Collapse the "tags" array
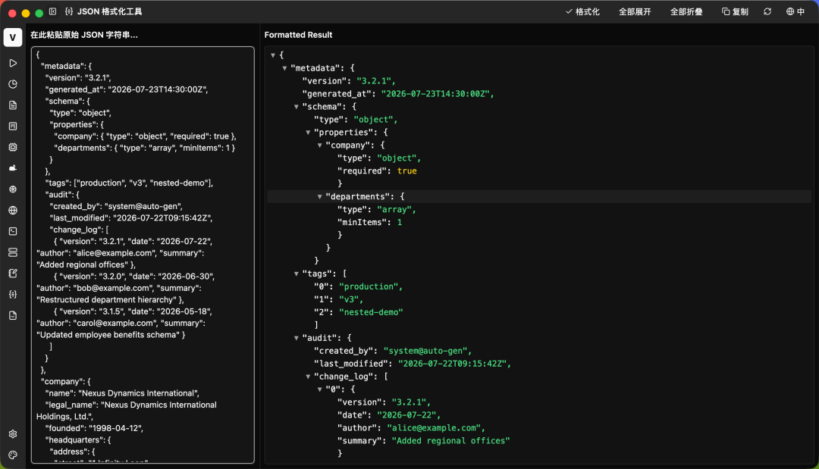The height and width of the screenshot is (469, 819). pos(297,274)
